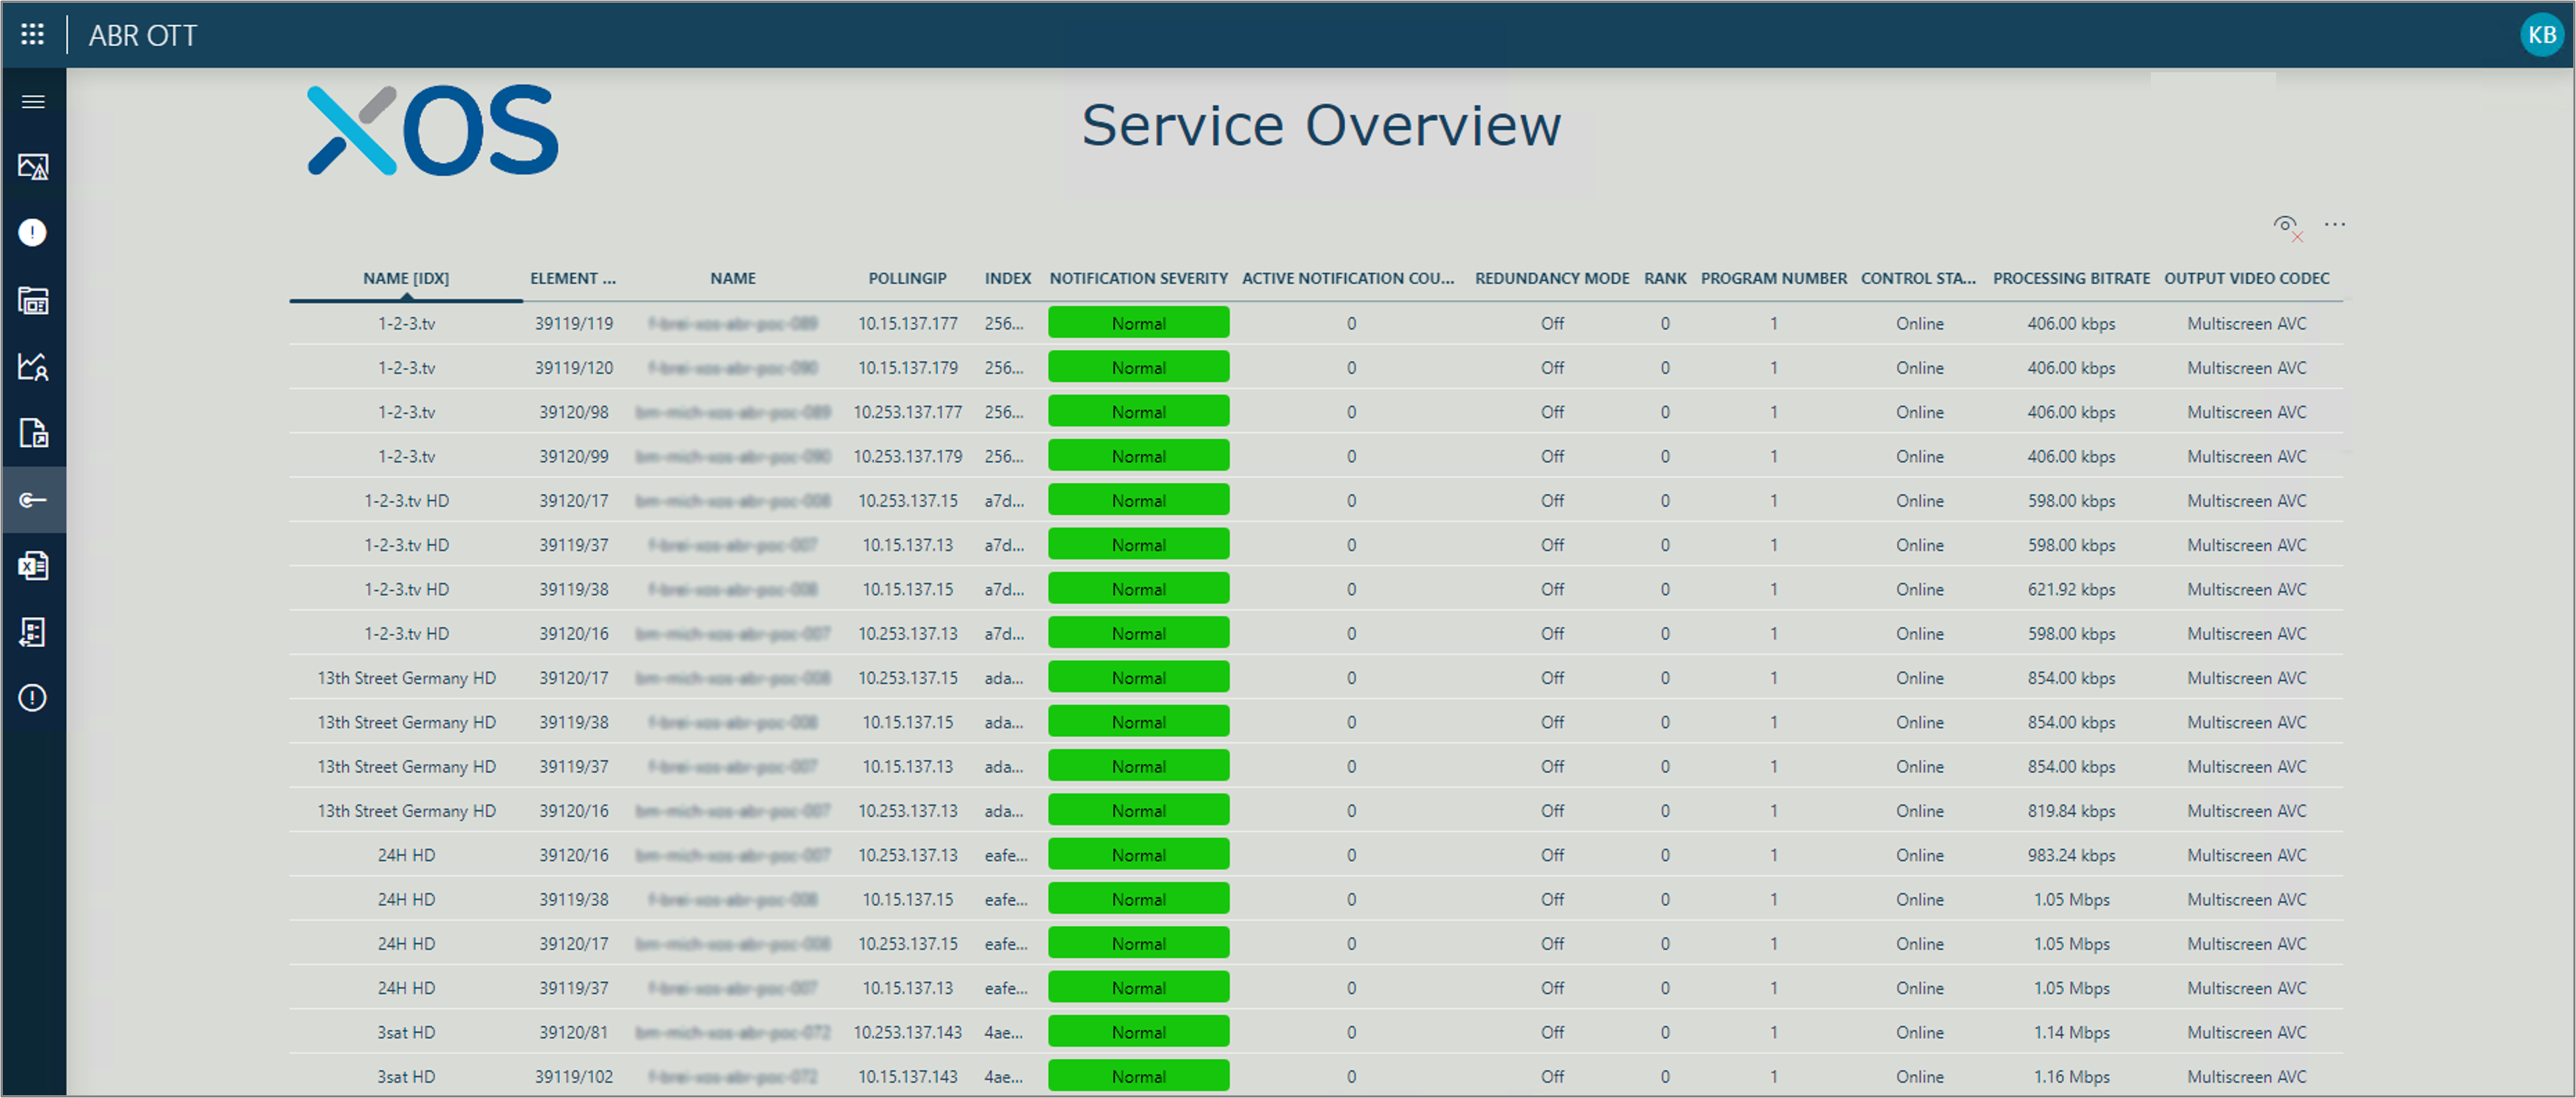Click the 1.16 Mbps bitrate cell
Image resolution: width=2576 pixels, height=1098 pixels.
[x=2071, y=1076]
